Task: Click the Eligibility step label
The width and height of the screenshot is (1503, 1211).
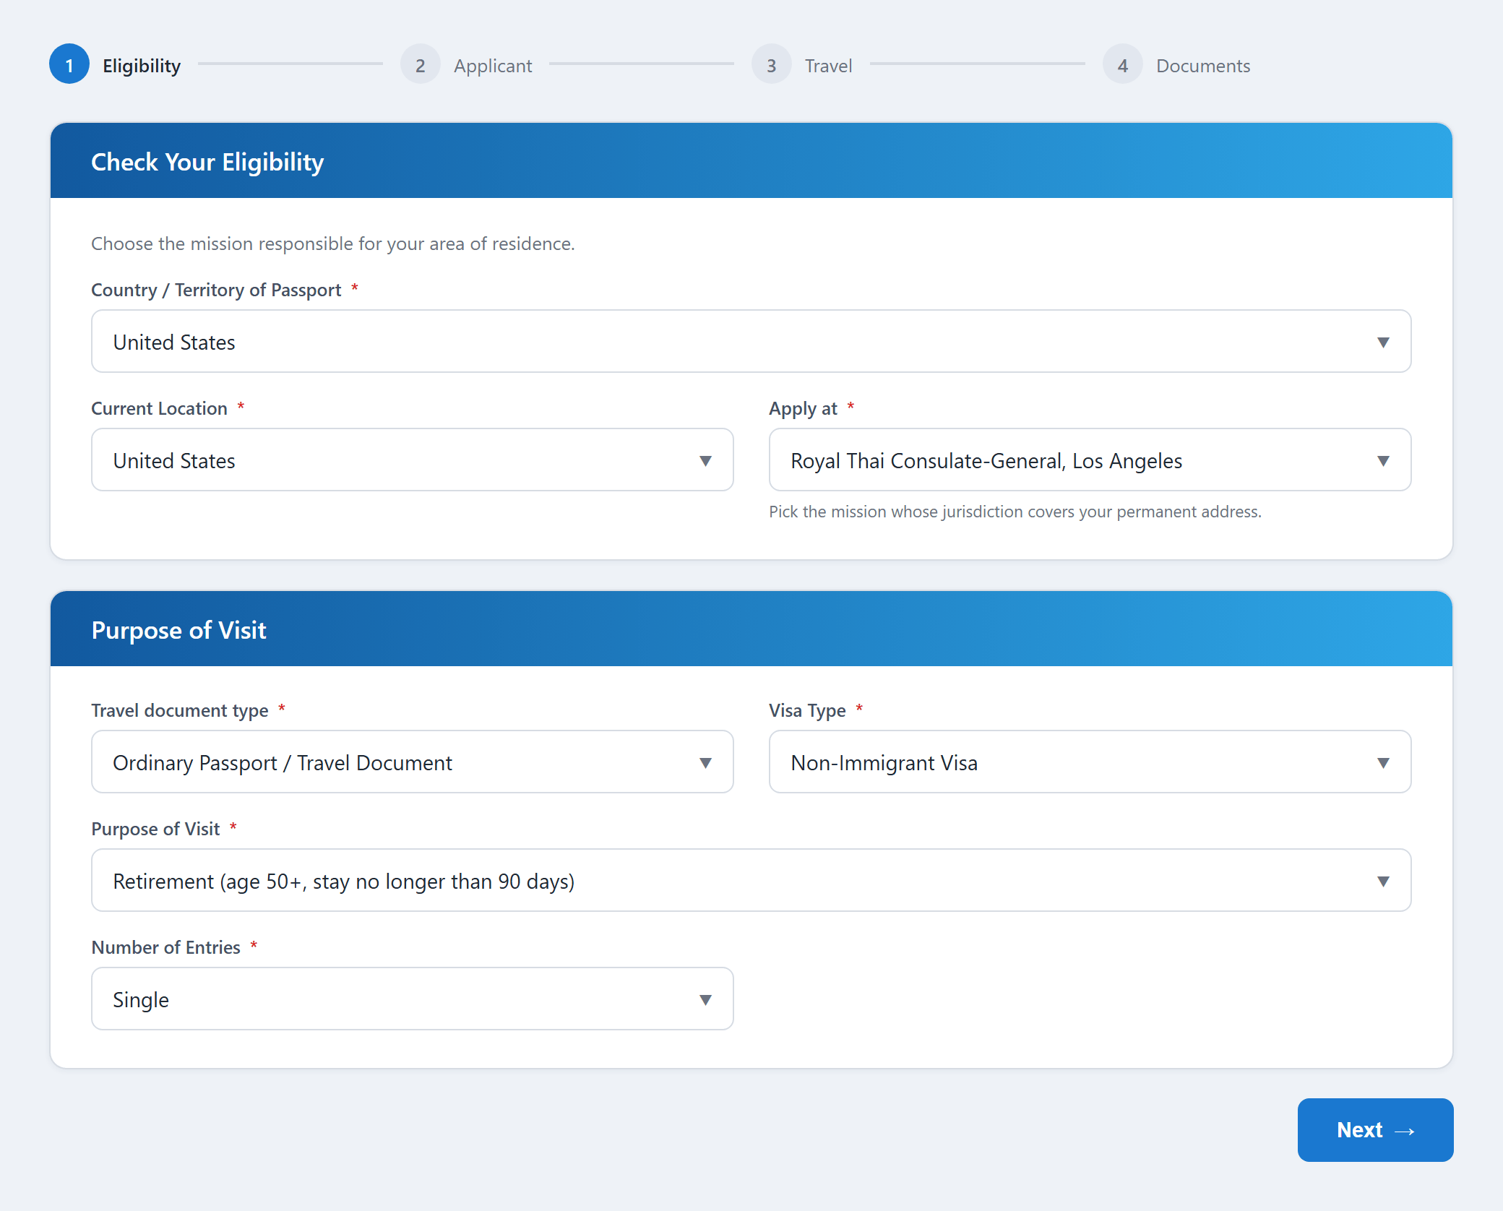Action: tap(142, 66)
